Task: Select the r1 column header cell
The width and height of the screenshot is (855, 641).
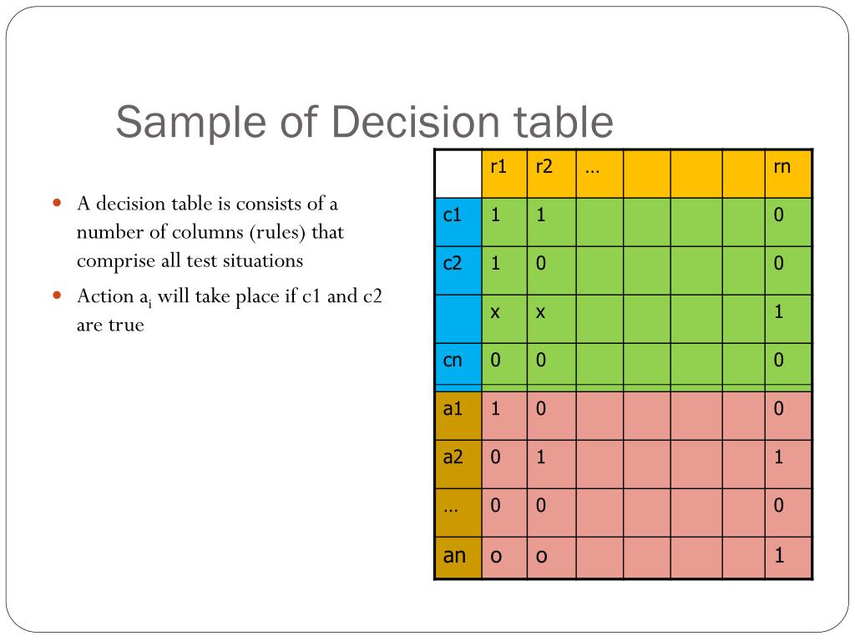Action: tap(504, 174)
